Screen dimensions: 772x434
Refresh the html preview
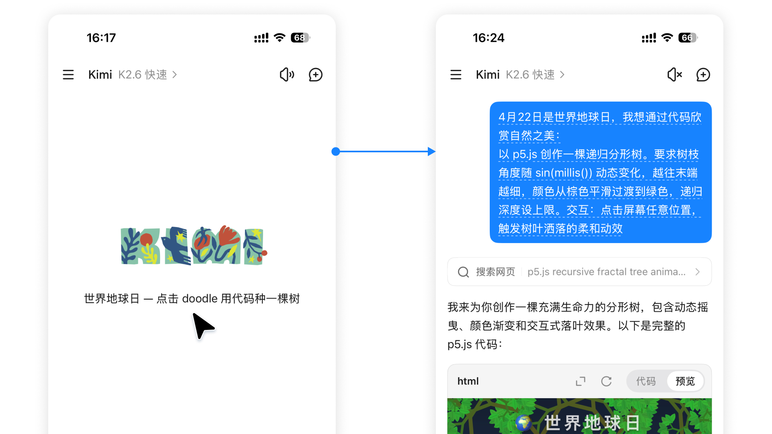pos(606,381)
